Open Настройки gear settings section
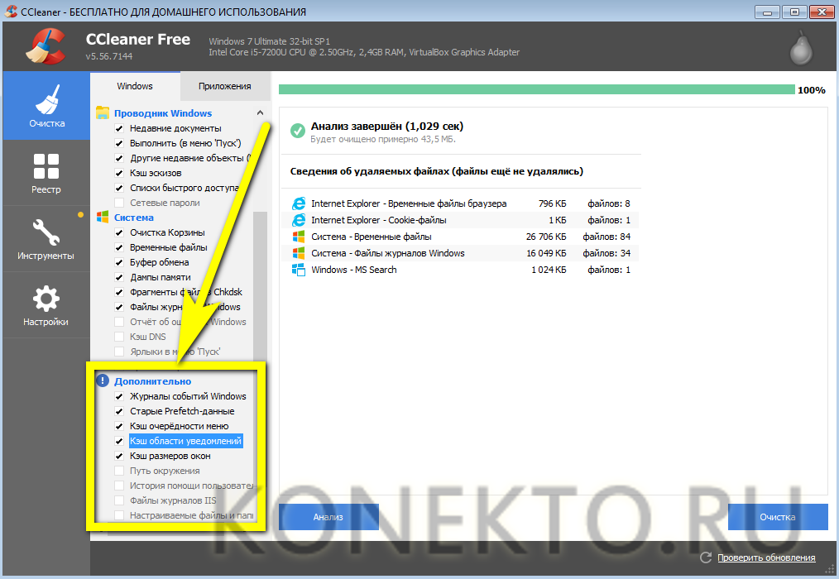 click(x=46, y=304)
